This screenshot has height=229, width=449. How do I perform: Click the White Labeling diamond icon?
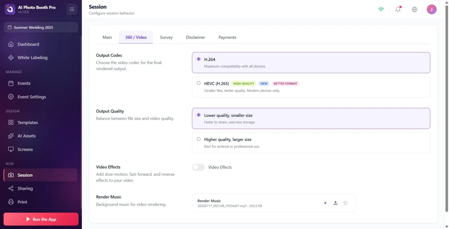coord(11,57)
